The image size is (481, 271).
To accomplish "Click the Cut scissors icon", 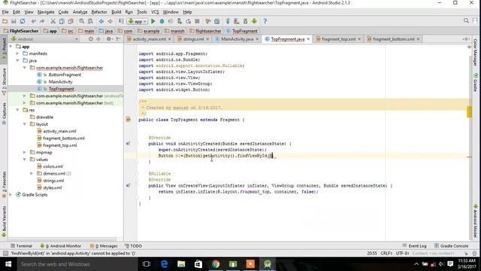I will pyautogui.click(x=53, y=21).
